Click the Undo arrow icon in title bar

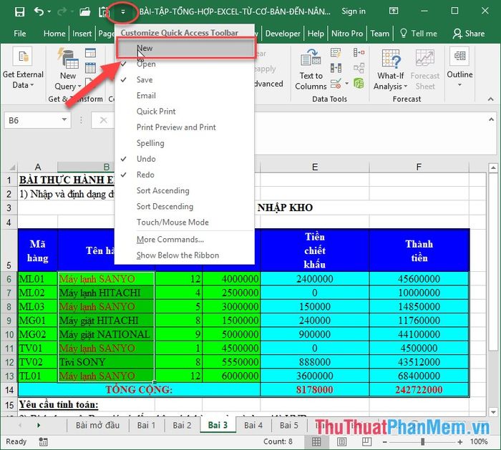click(x=39, y=11)
